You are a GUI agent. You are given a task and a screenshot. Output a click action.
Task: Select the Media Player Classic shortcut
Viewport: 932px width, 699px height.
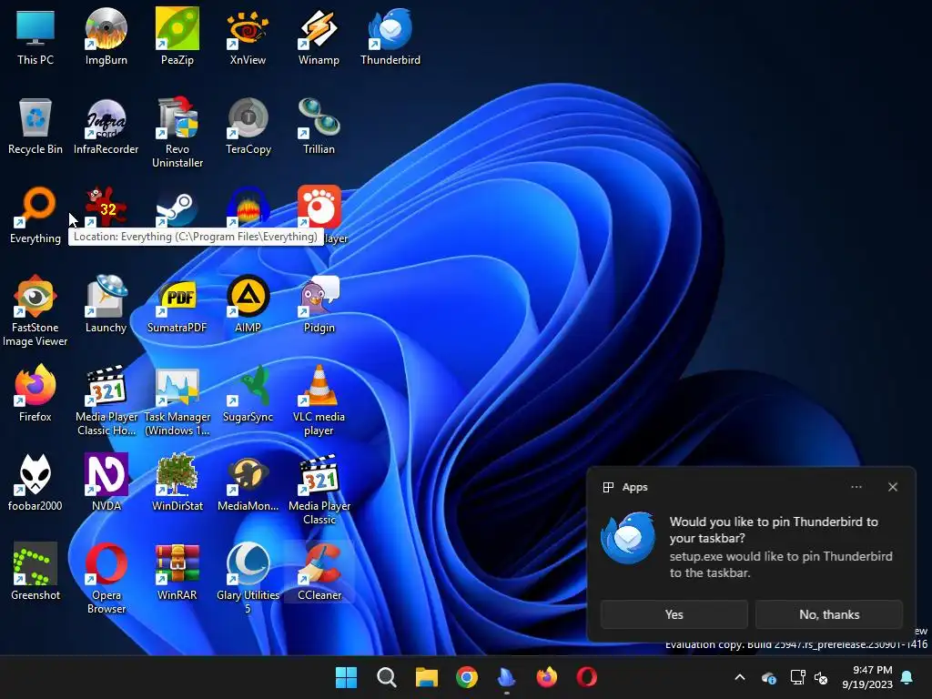[x=319, y=489]
